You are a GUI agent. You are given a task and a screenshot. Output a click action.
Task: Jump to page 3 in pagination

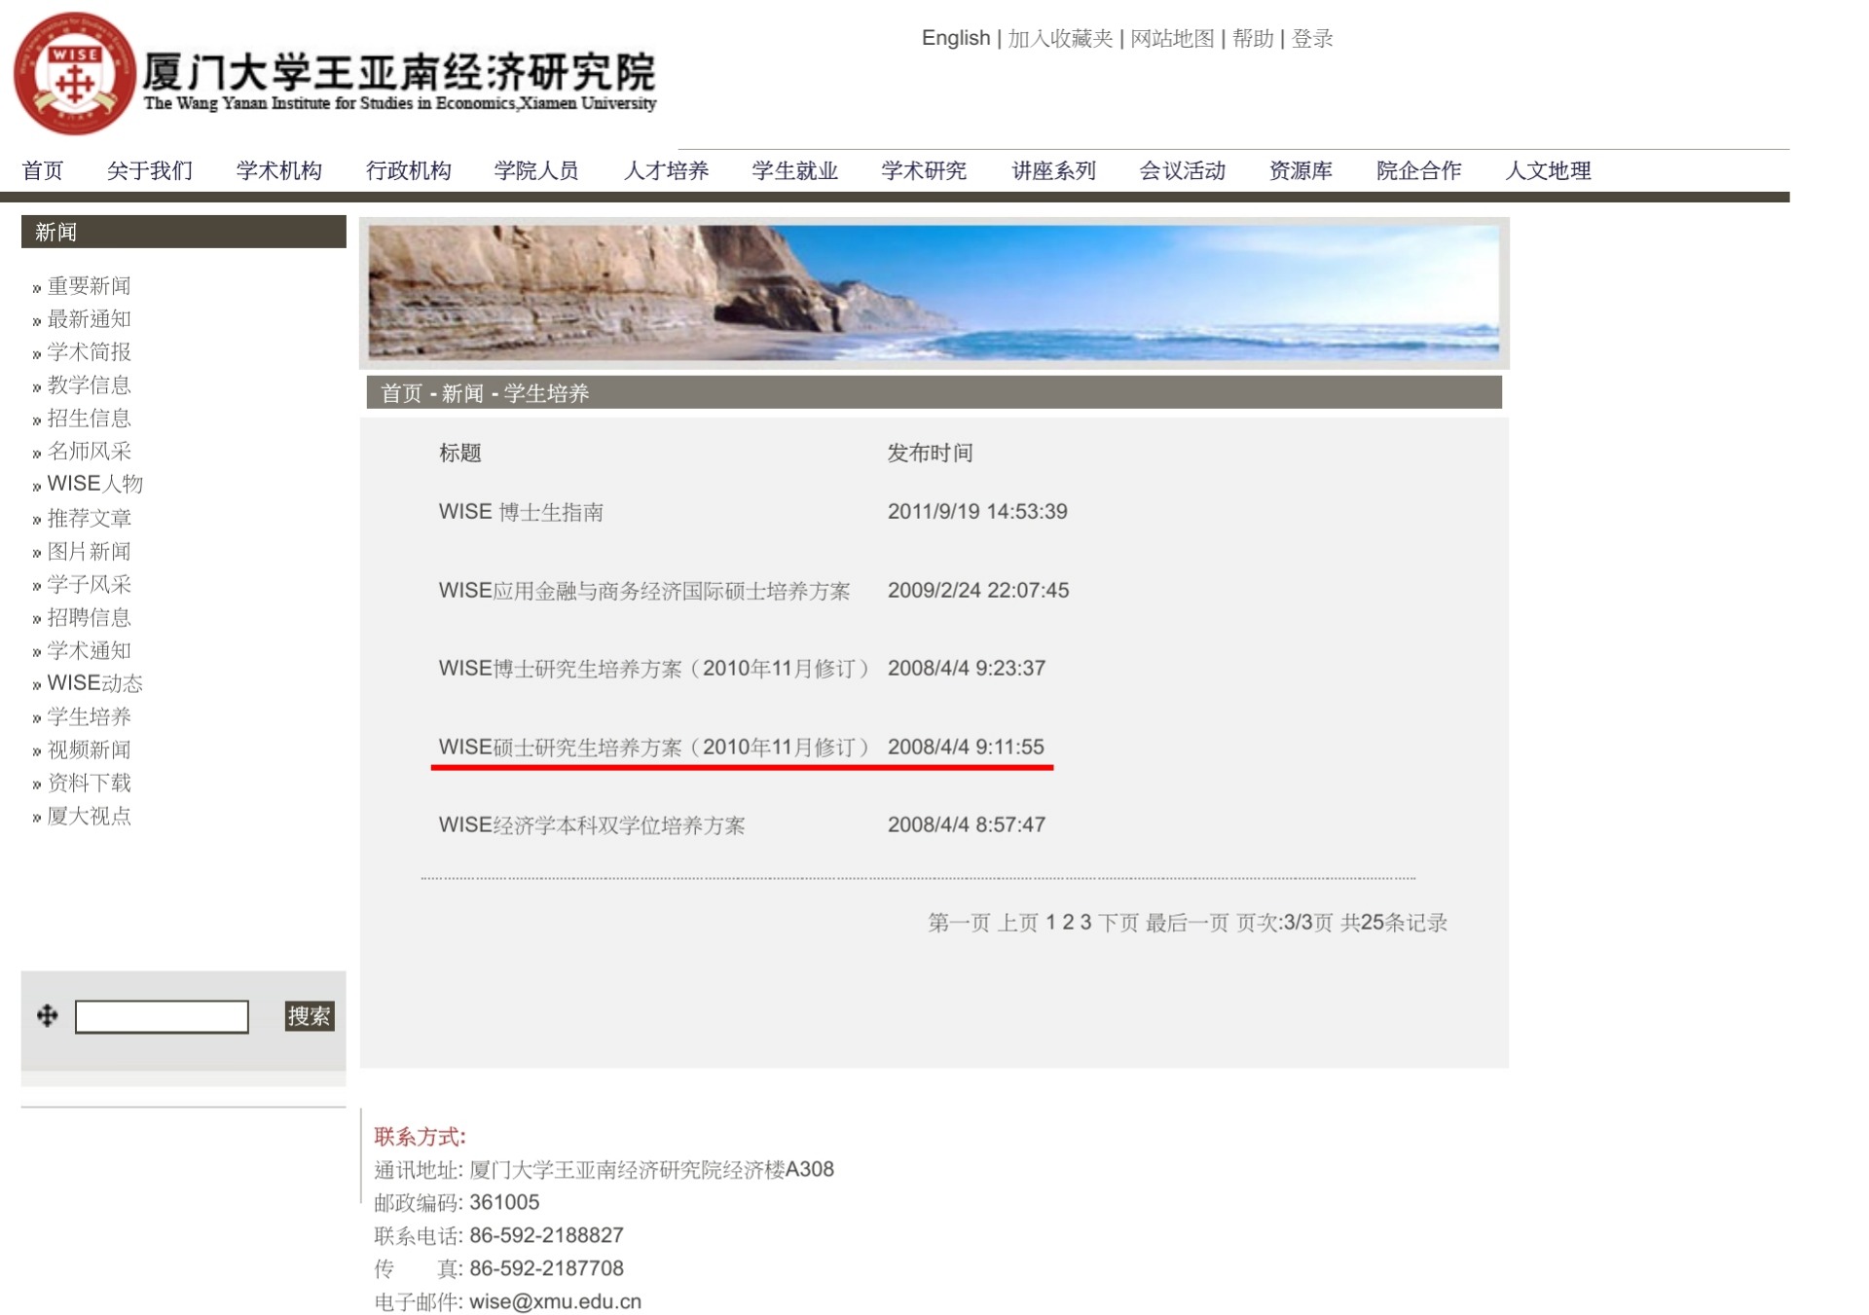(x=1085, y=923)
